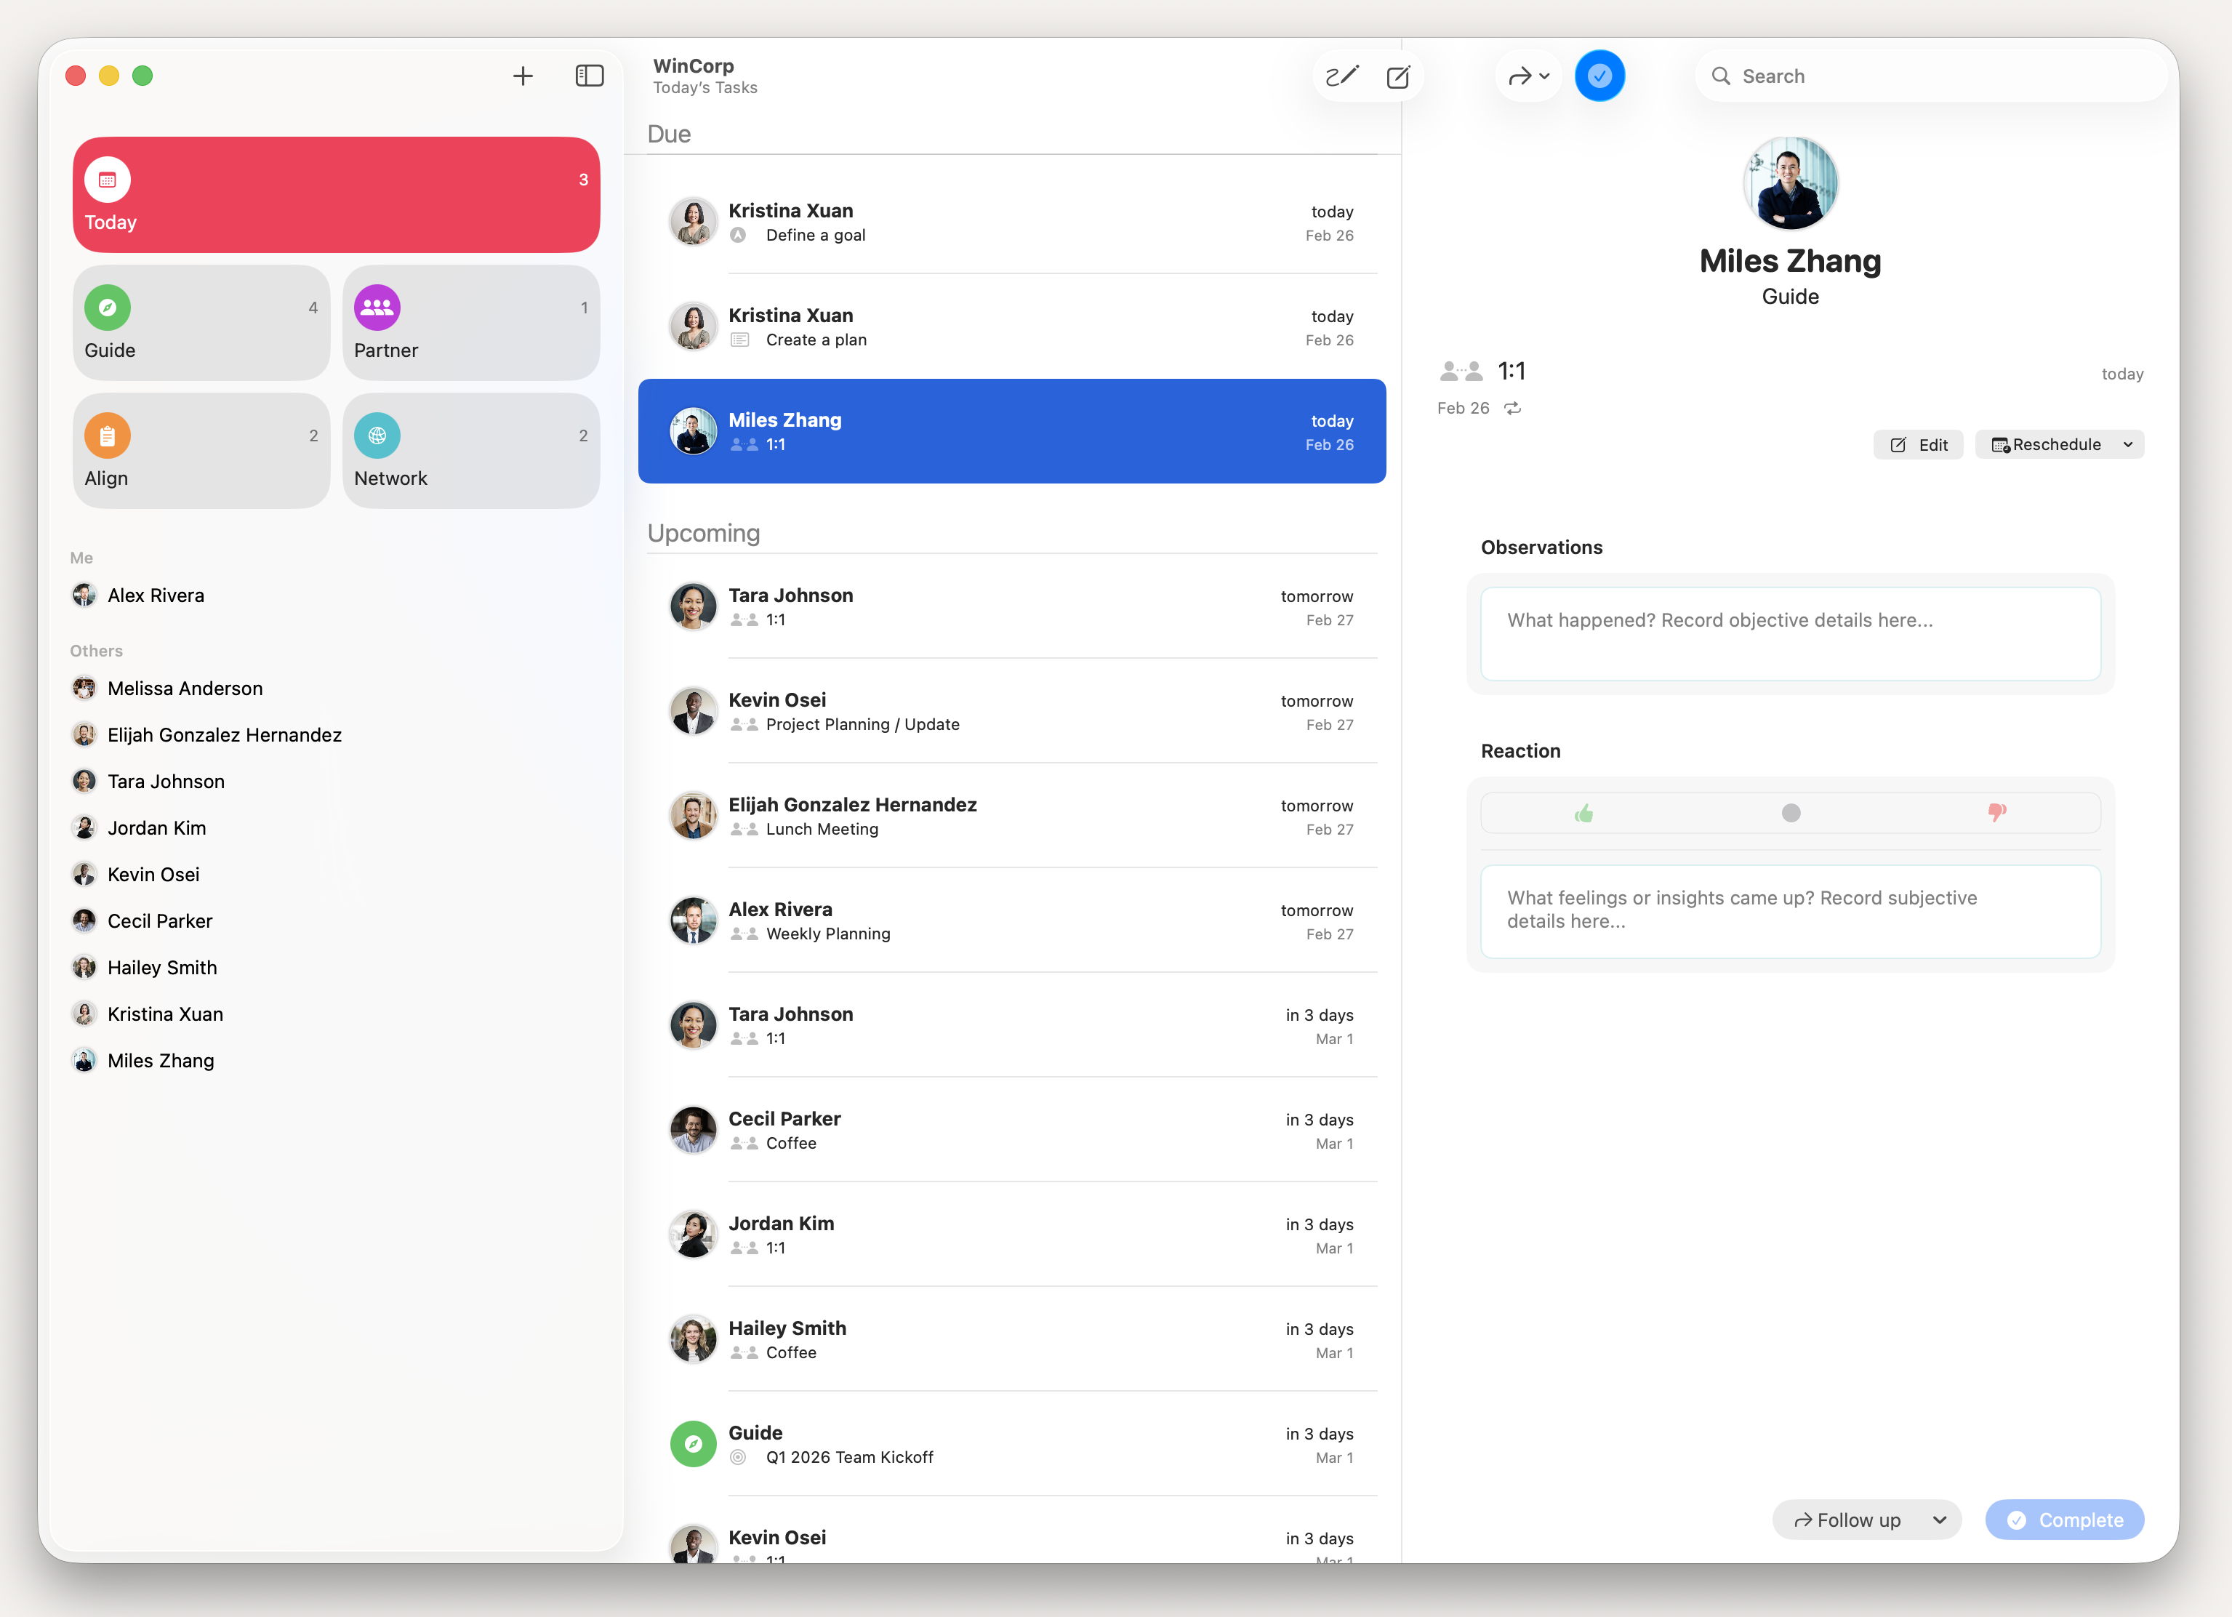Screen dimensions: 2232x1617
Task: Toggle the blue checkmark completed filter
Action: (x=1599, y=76)
